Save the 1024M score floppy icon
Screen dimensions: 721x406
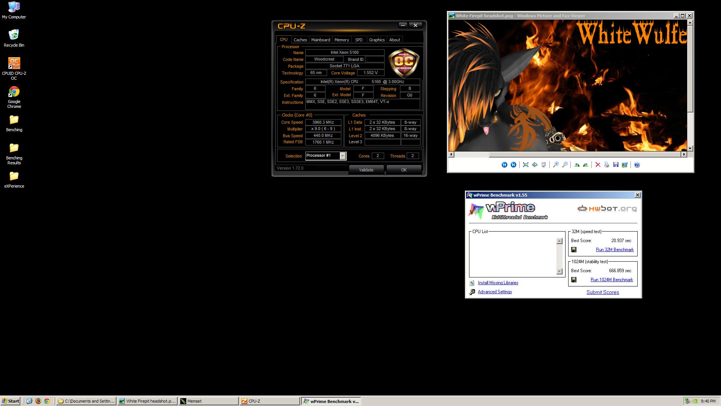(x=574, y=280)
